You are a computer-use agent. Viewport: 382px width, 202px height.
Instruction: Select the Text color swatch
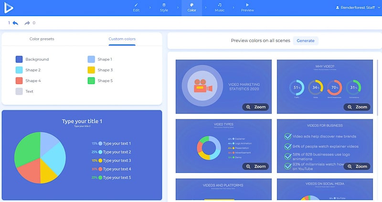[19, 91]
